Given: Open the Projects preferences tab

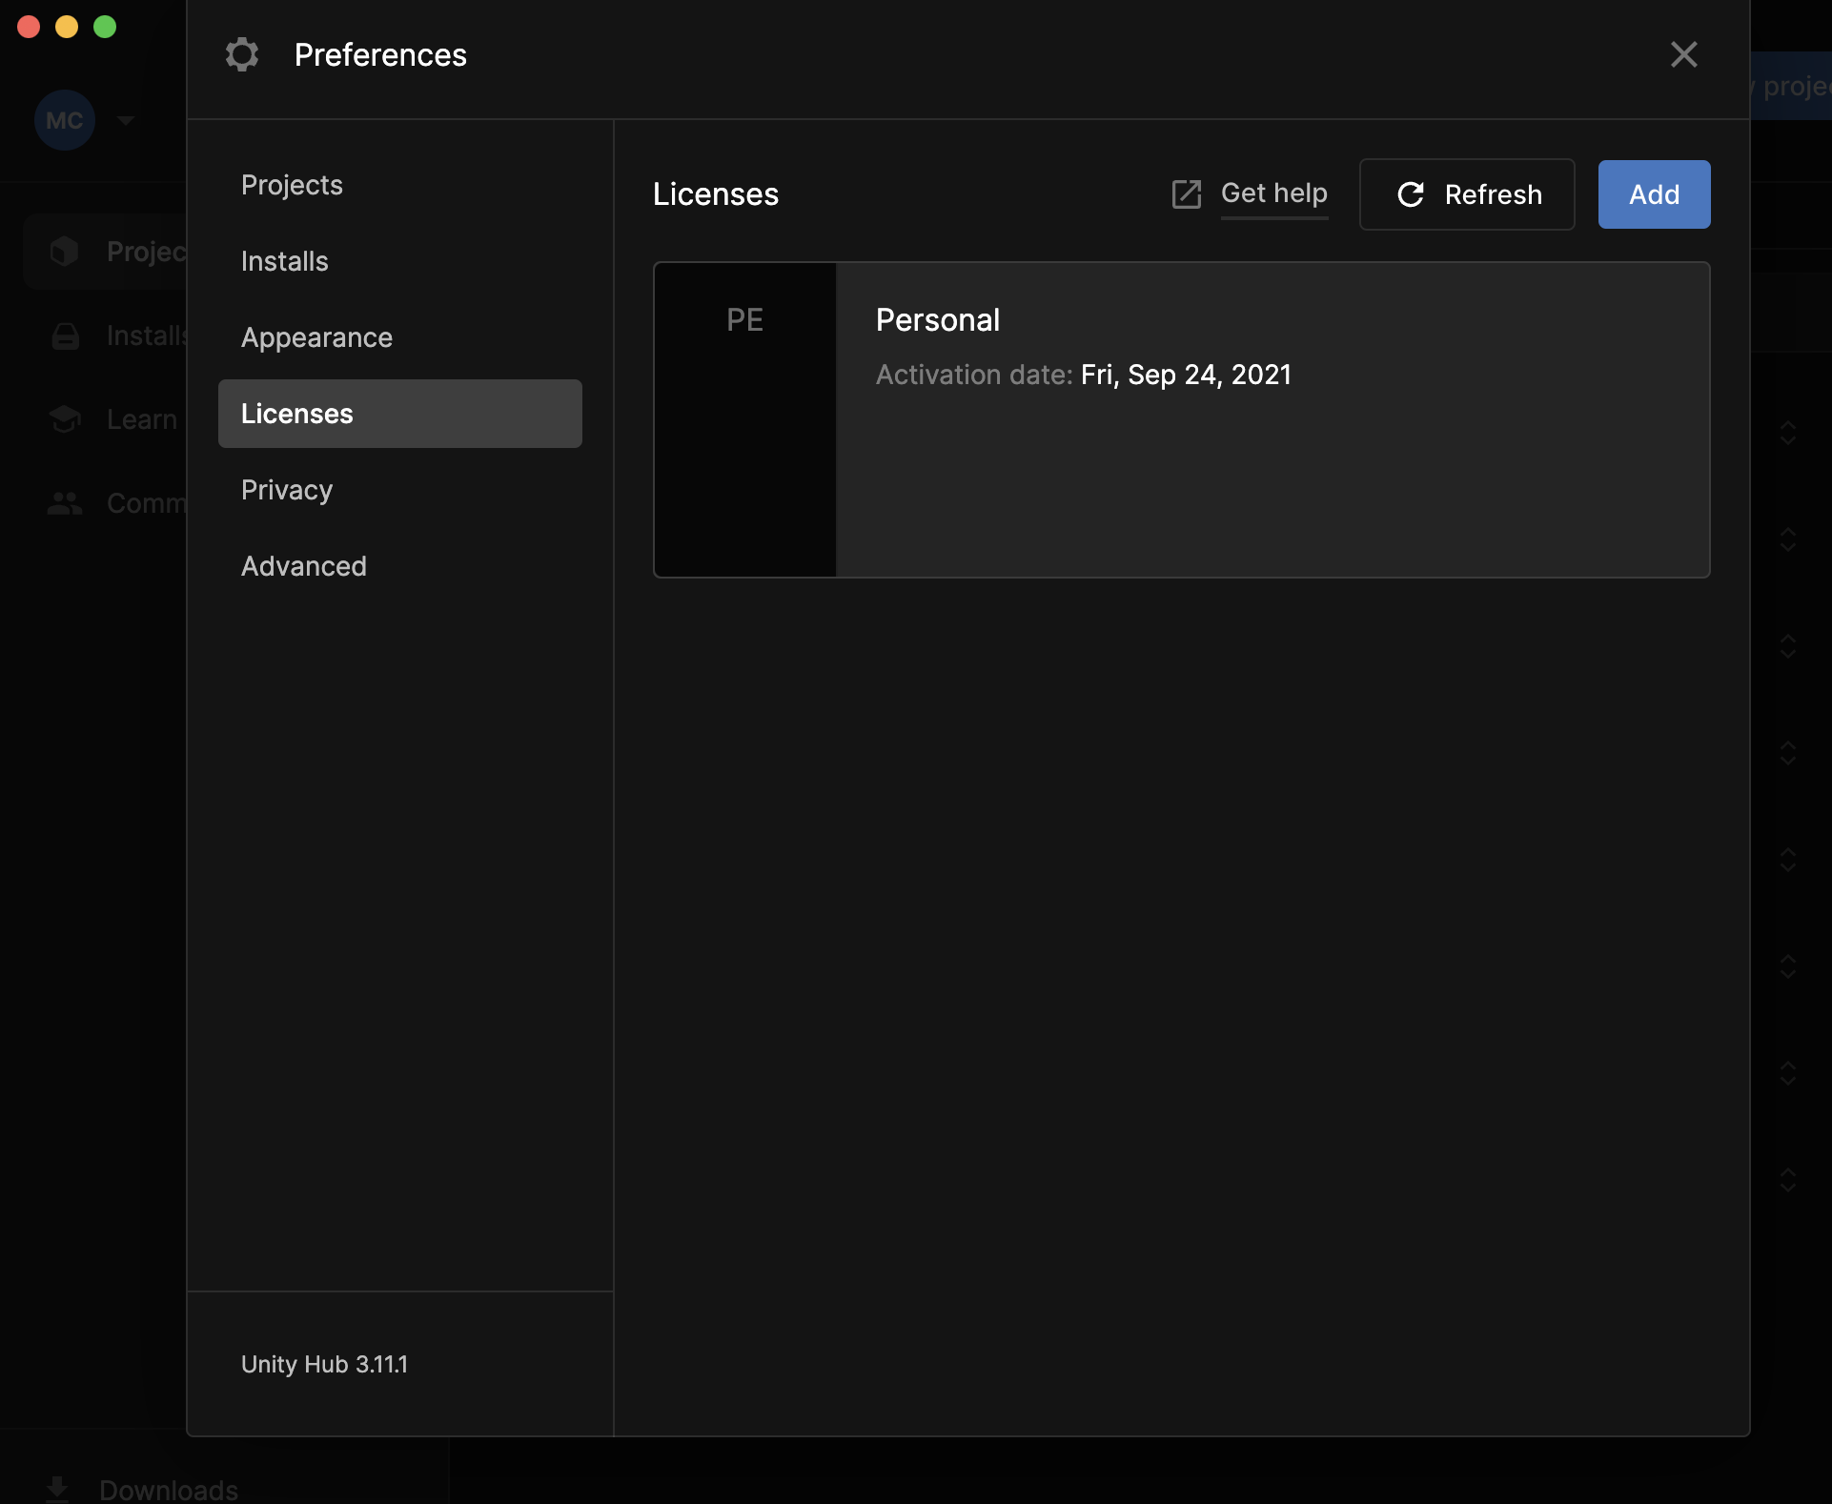Looking at the screenshot, I should pos(292,185).
